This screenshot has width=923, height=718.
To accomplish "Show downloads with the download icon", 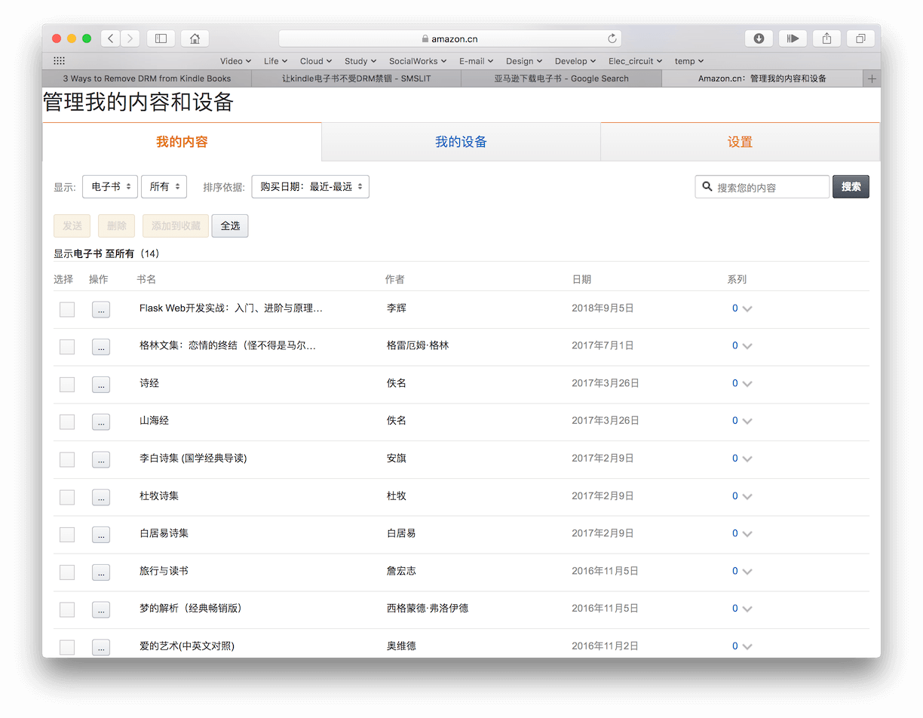I will click(759, 38).
